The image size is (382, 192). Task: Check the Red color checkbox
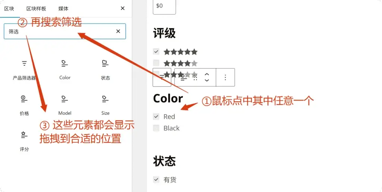pos(156,117)
